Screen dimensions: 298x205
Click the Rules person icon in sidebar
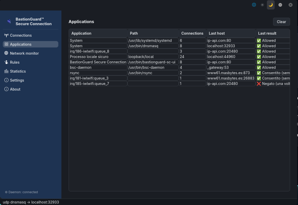6,62
